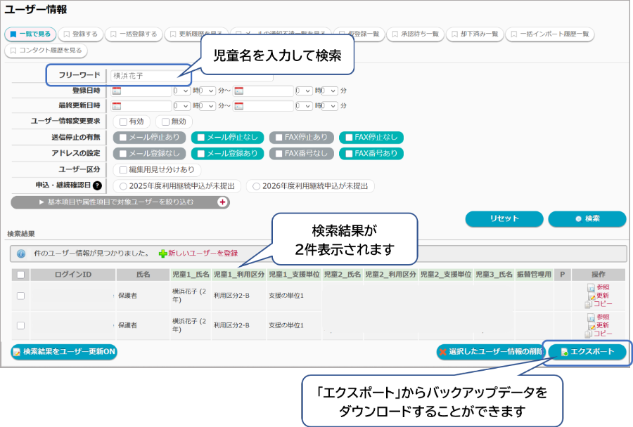Screen dimensions: 633x427
Task: Click the green plus 新しいユーザーを登録 icon
Action: [163, 253]
